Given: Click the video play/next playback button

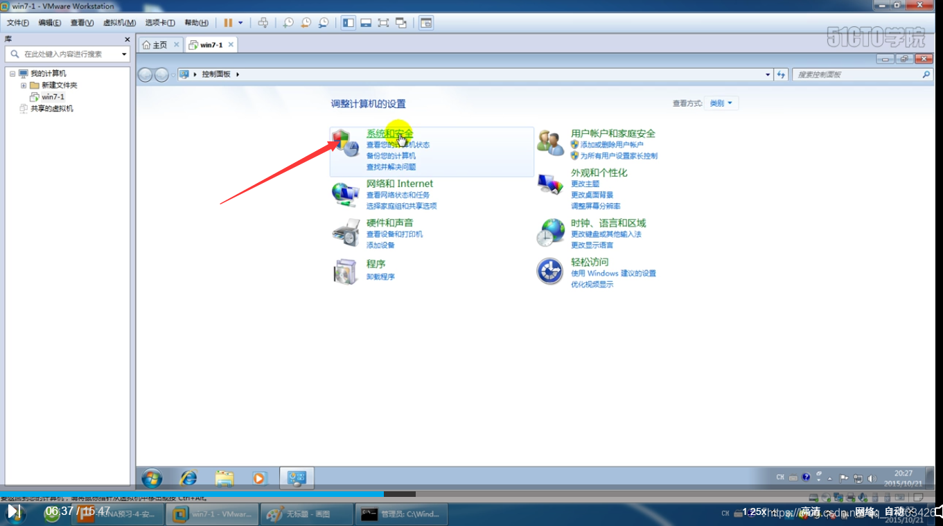Looking at the screenshot, I should pyautogui.click(x=14, y=511).
